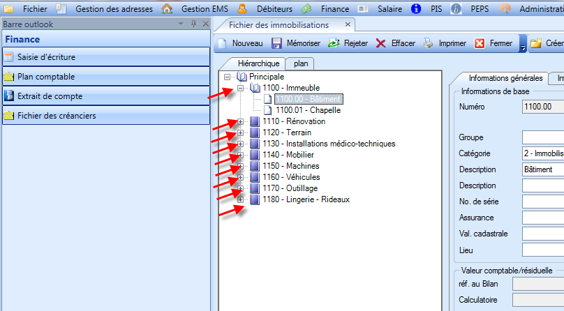
Task: Click the Effacer red X icon
Action: point(380,43)
